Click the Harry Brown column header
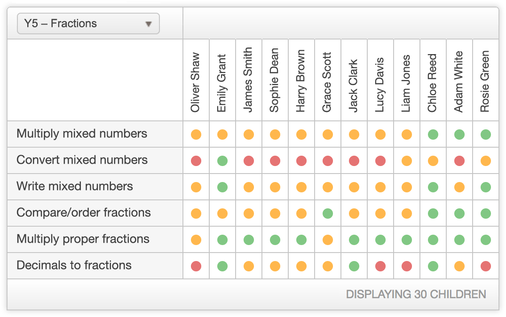 coord(301,81)
